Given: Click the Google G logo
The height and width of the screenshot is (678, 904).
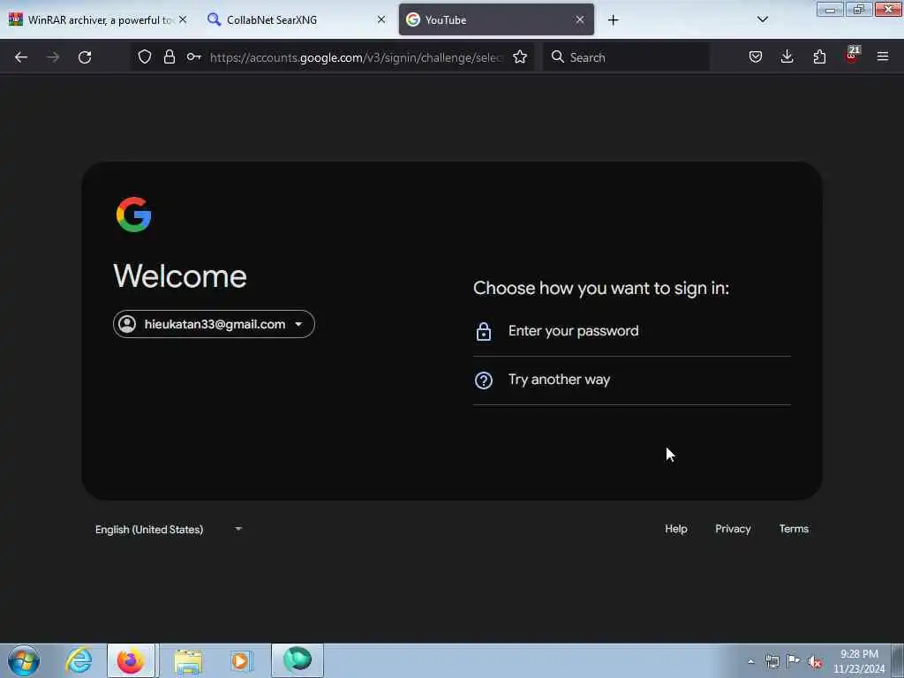Looking at the screenshot, I should [134, 215].
